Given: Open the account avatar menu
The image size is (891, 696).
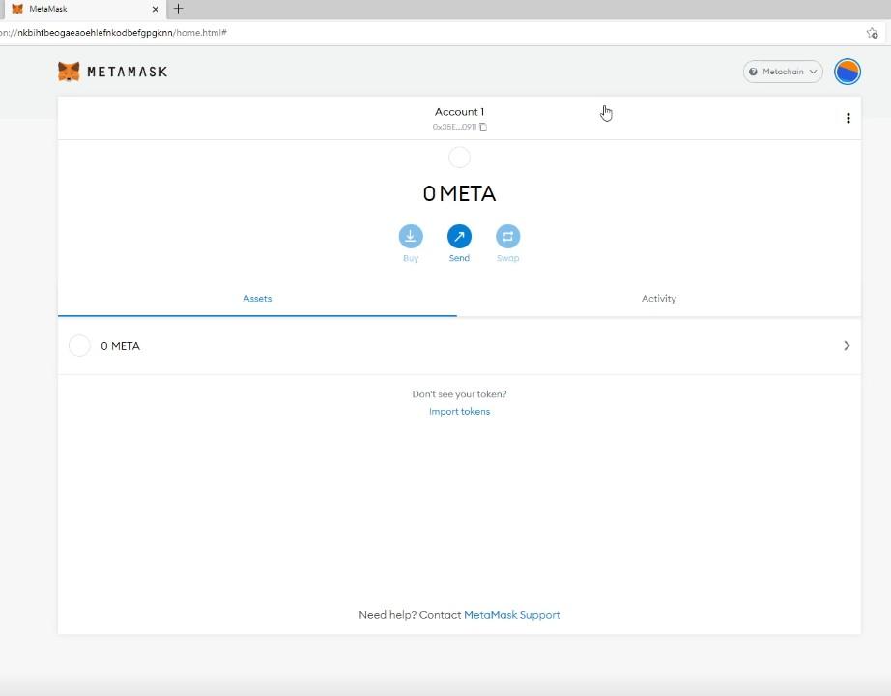Looking at the screenshot, I should point(848,72).
